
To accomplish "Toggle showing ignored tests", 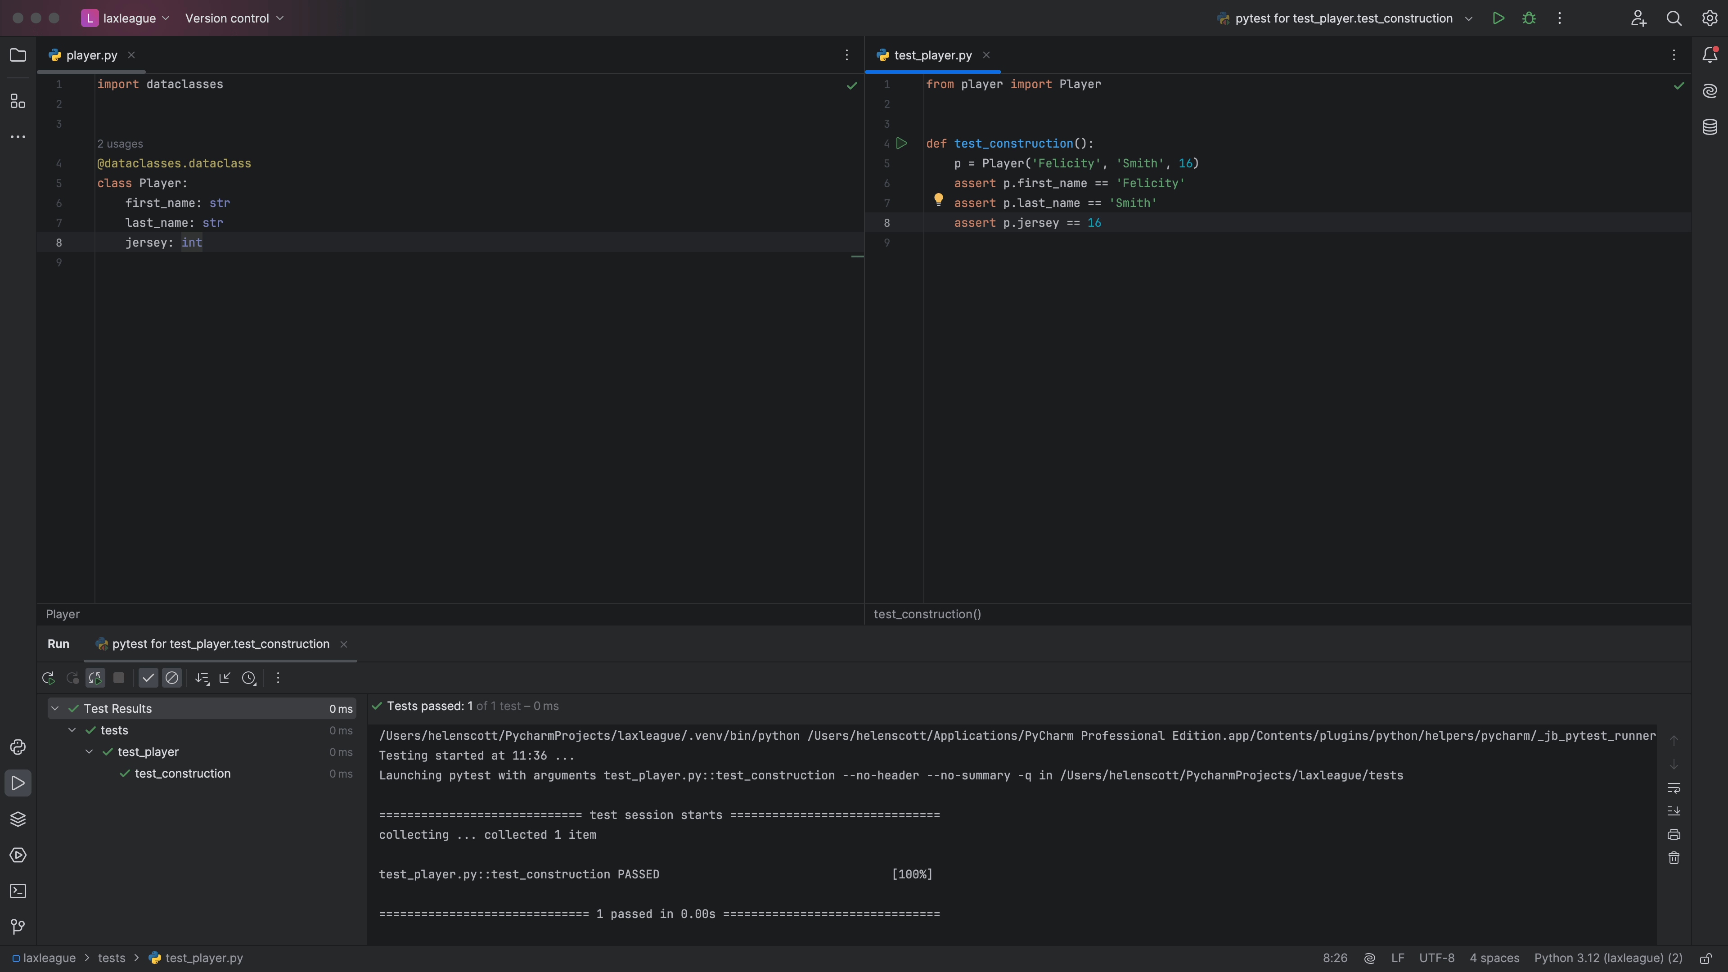I will 172,678.
